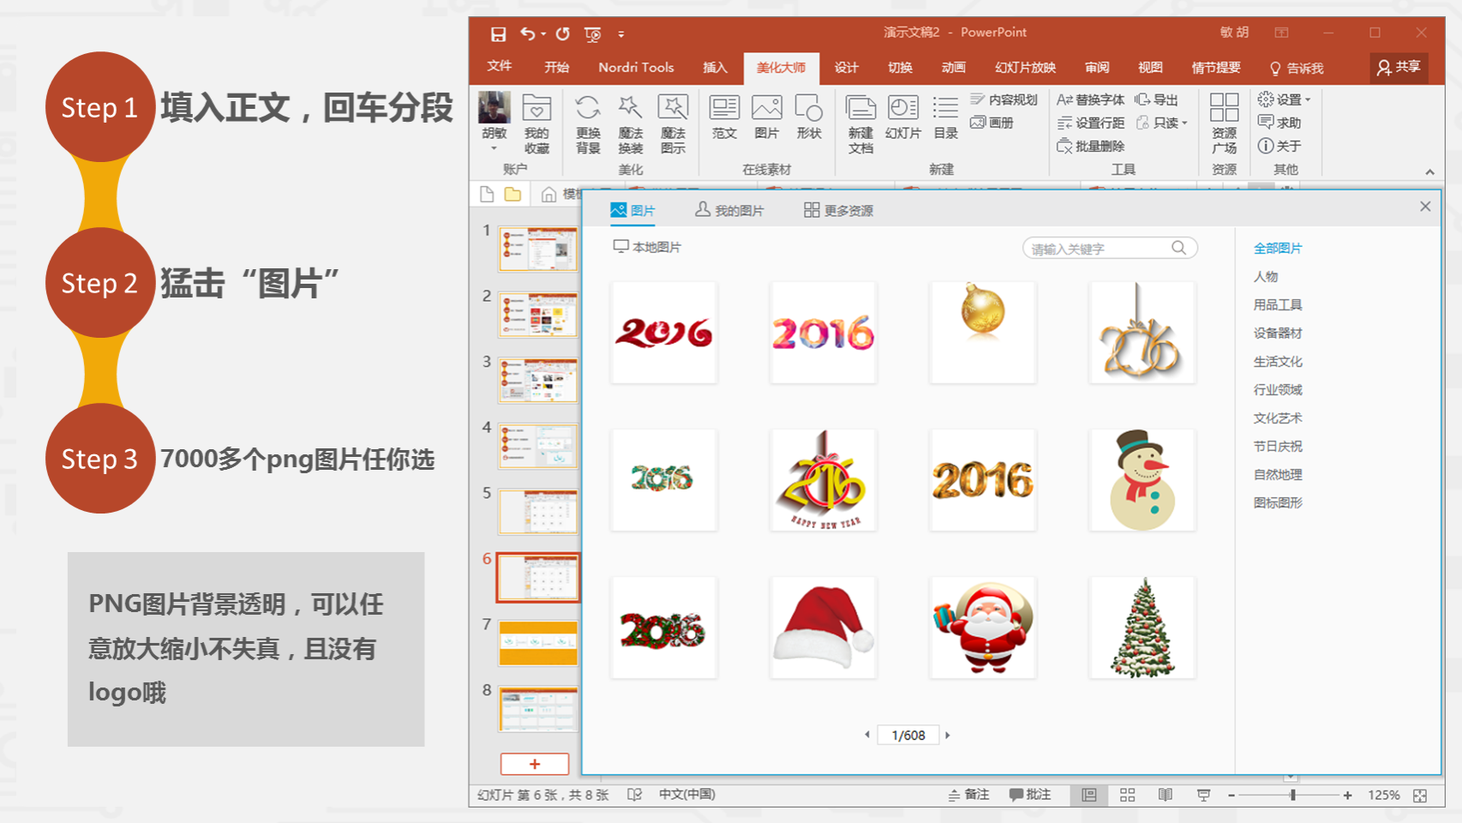Click the picture keyword search field
Screen dimensions: 1462x823
1110,248
